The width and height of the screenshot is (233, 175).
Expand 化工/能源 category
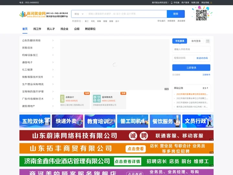coord(38,70)
